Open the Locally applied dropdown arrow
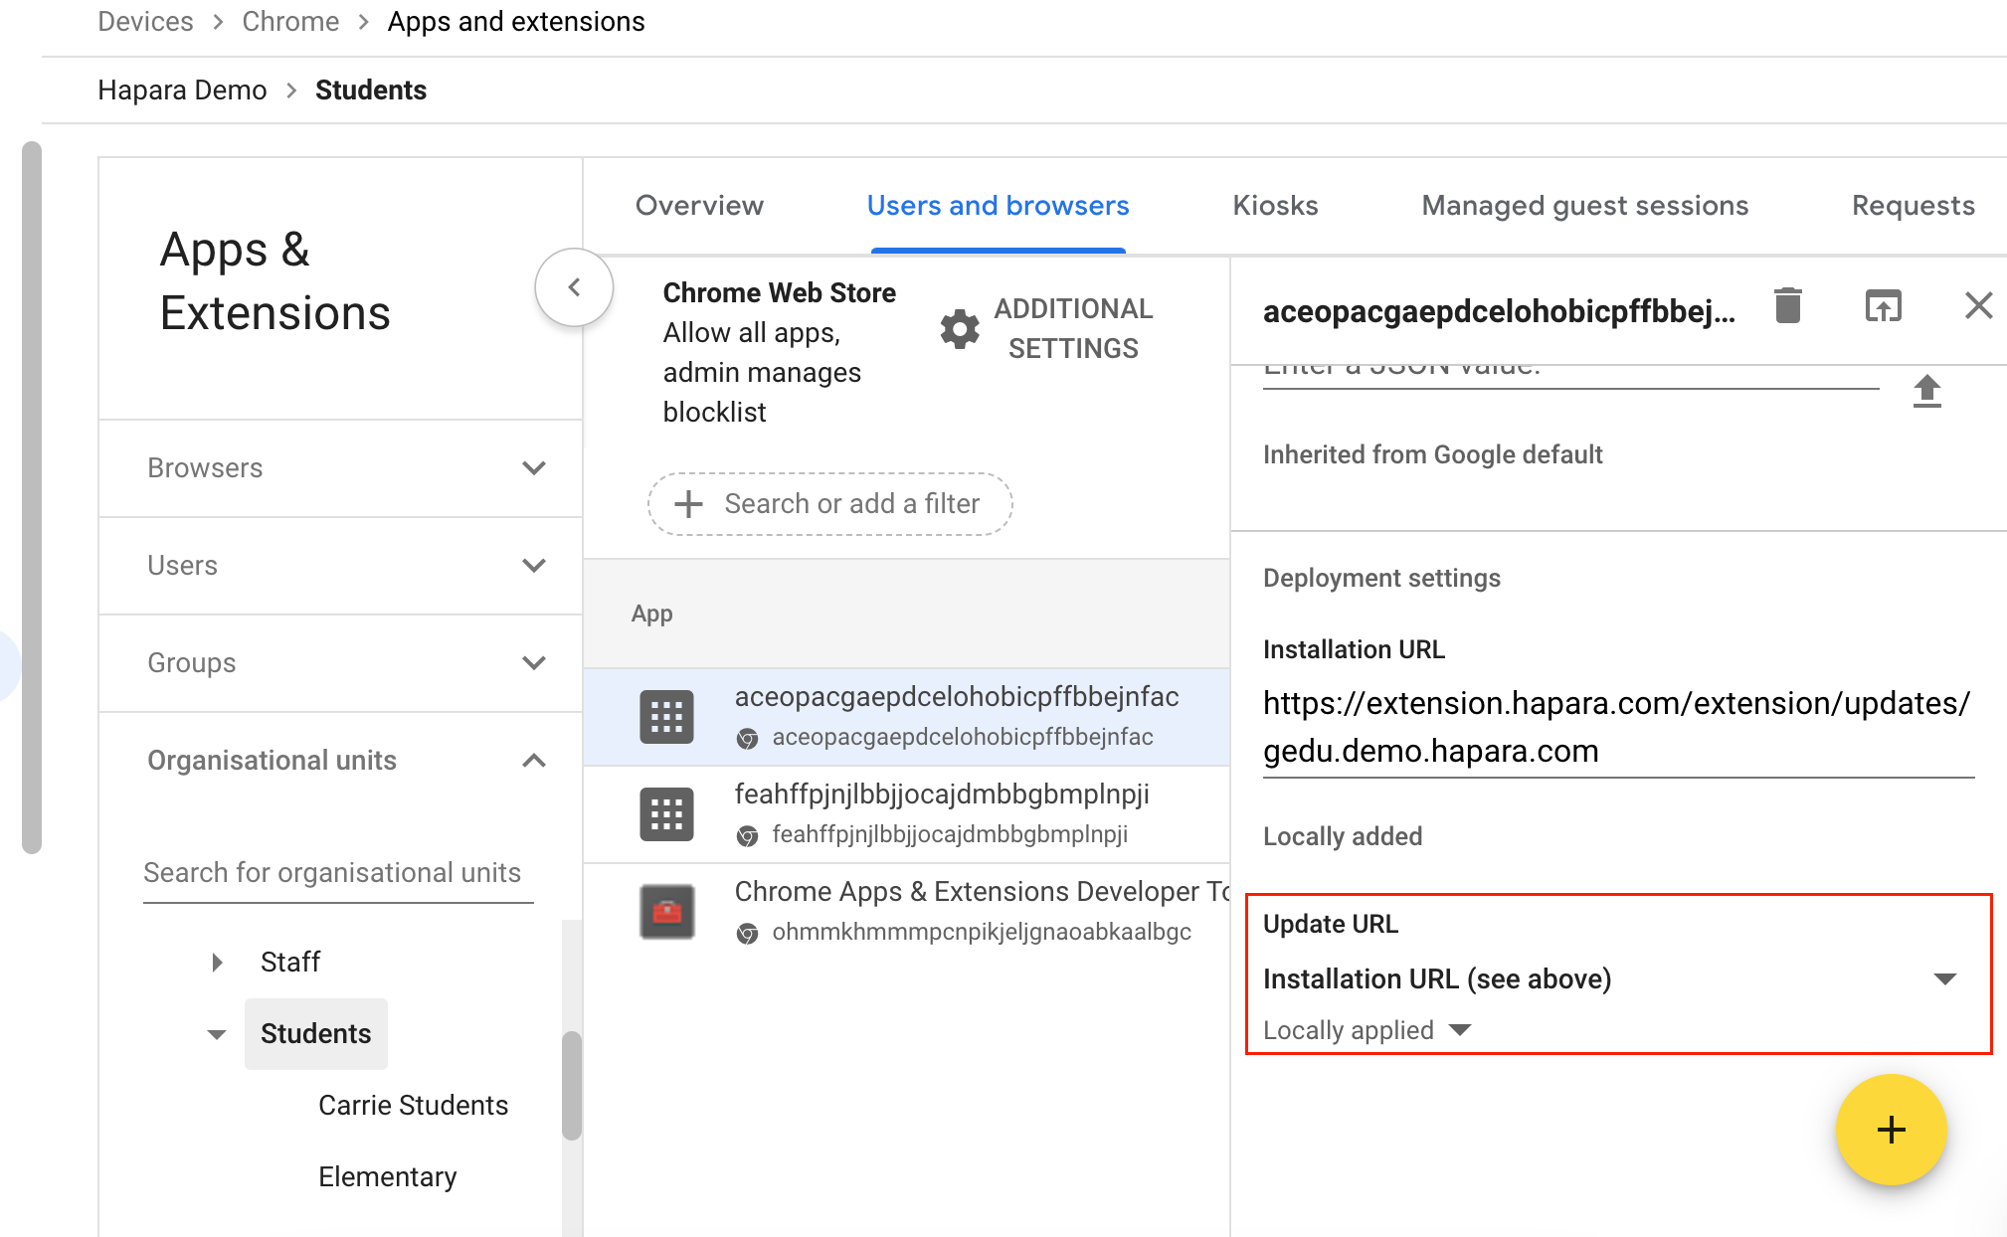Viewport: 2007px width, 1237px height. pyautogui.click(x=1460, y=1030)
